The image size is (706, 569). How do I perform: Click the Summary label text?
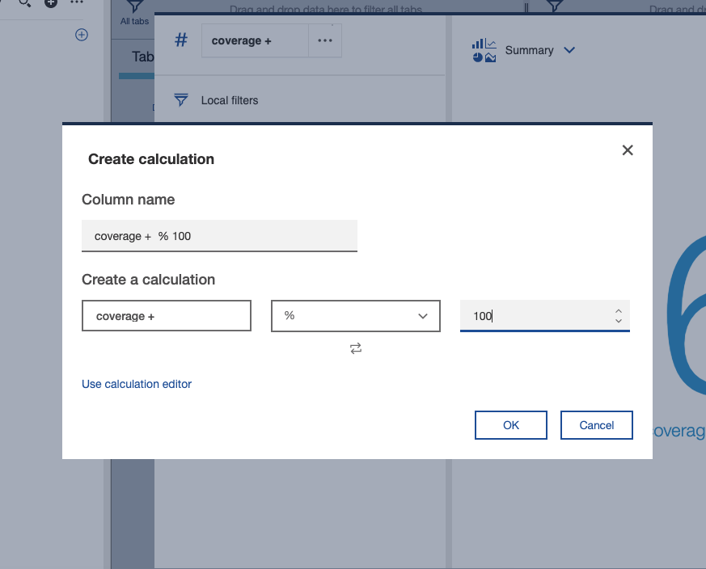point(529,50)
